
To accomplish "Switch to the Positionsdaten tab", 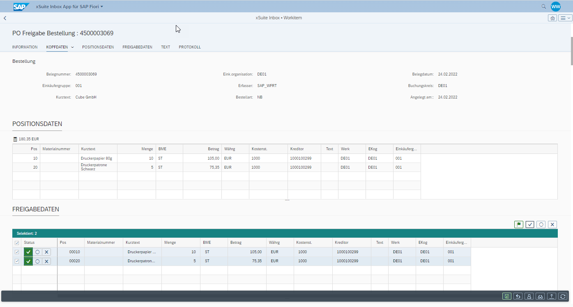I will (x=98, y=47).
